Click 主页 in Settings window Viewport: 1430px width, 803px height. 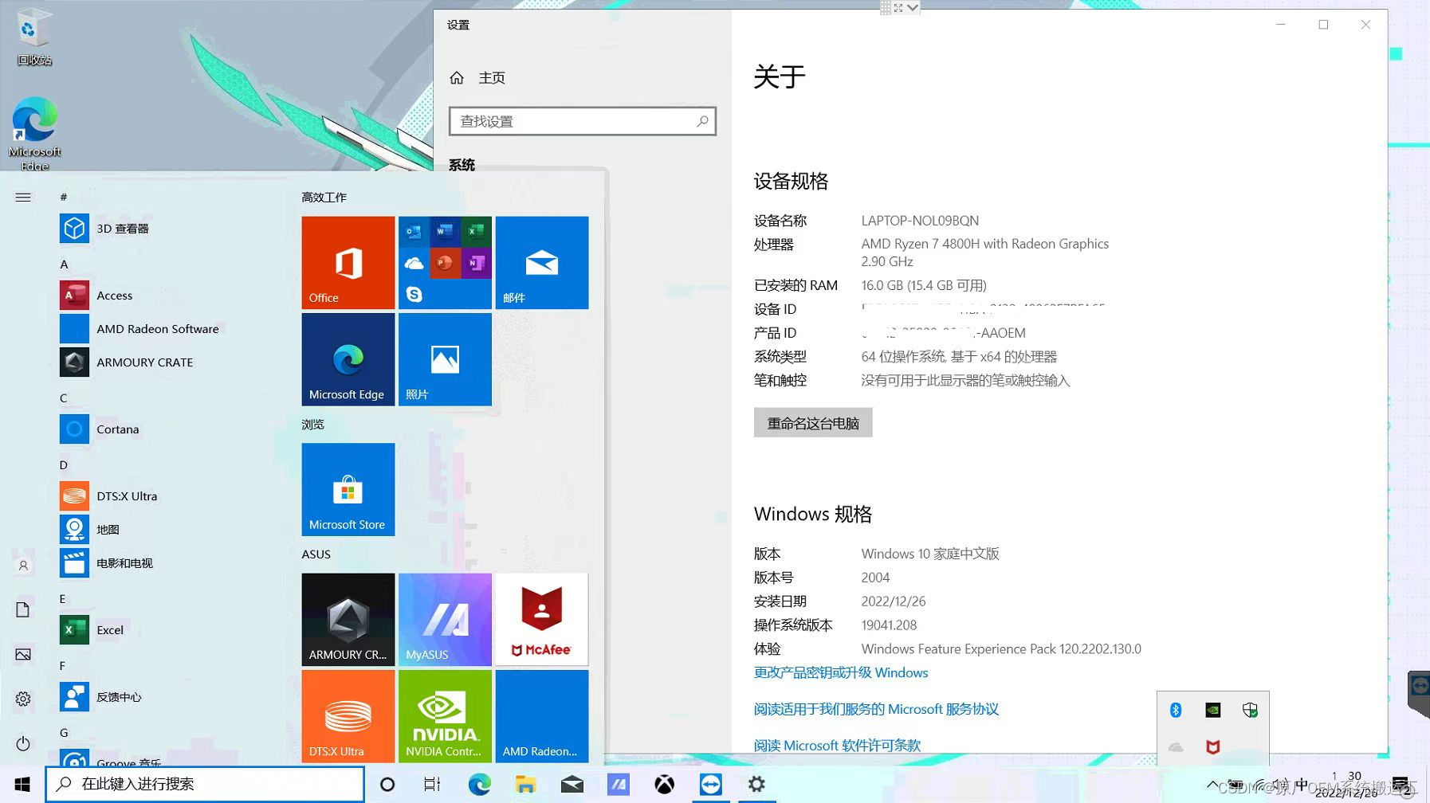tap(478, 77)
